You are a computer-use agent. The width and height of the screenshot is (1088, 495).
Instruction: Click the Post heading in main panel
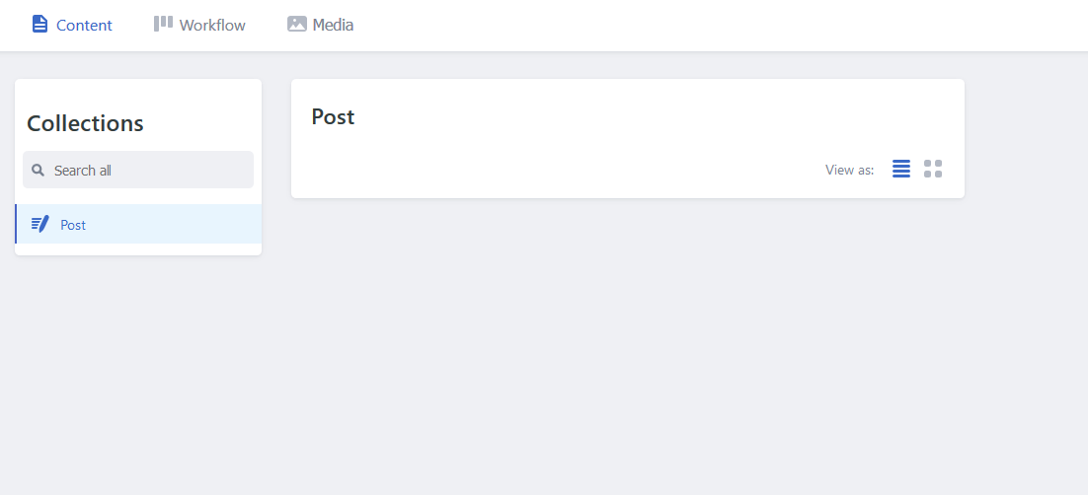tap(333, 116)
